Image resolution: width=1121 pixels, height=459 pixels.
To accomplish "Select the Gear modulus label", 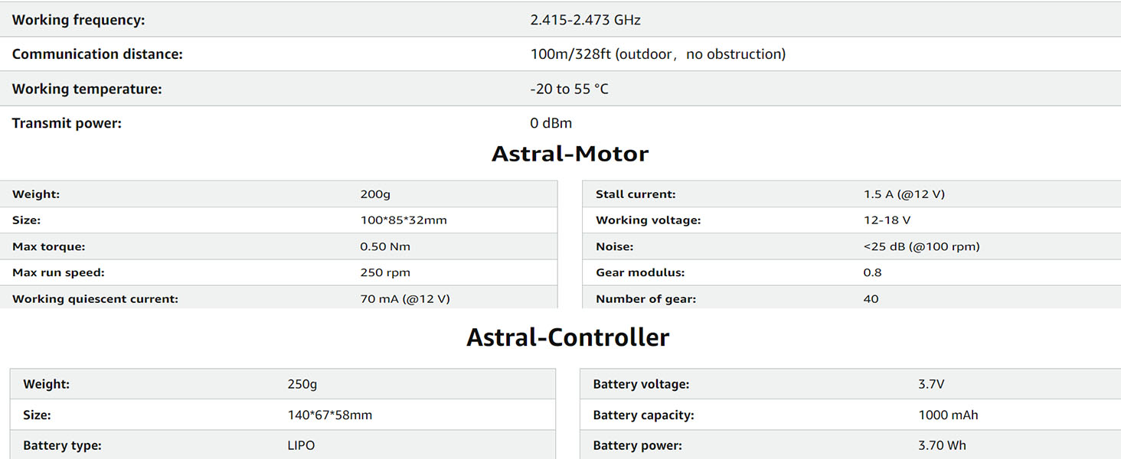I will [x=640, y=272].
